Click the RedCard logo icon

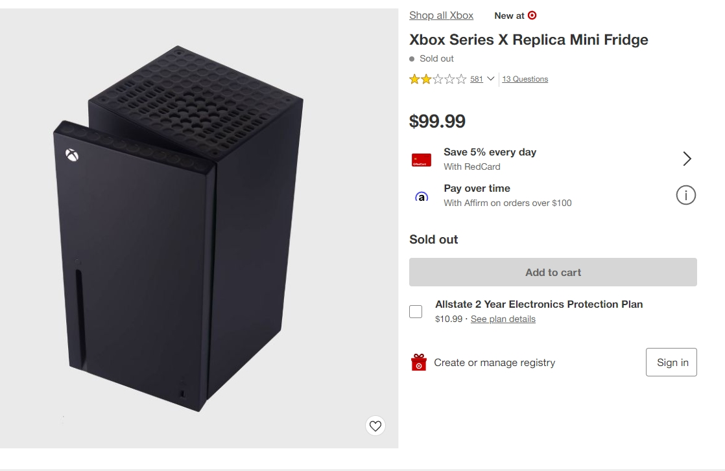pyautogui.click(x=421, y=159)
